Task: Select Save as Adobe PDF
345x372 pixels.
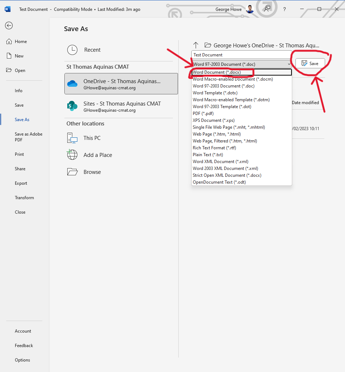Action: click(29, 137)
